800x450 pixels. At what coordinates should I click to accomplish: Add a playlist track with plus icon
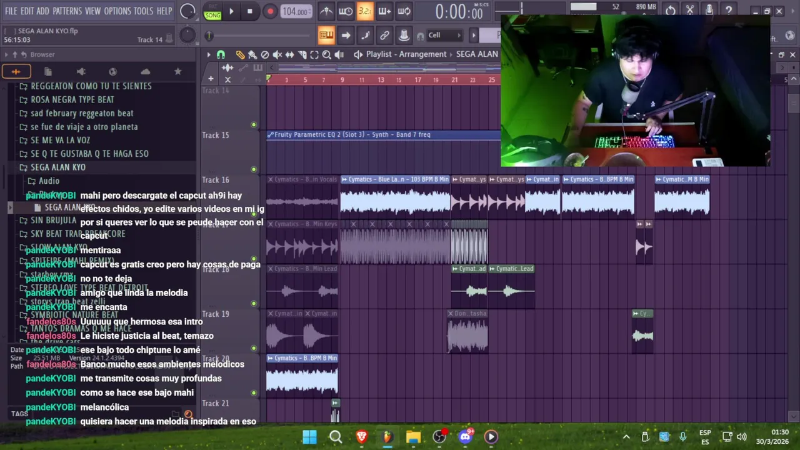point(211,79)
